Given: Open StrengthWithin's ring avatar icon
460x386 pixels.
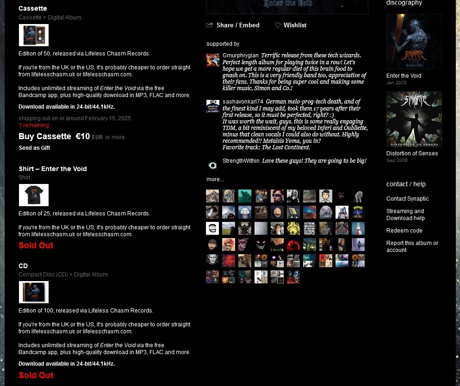Looking at the screenshot, I should pos(213,165).
